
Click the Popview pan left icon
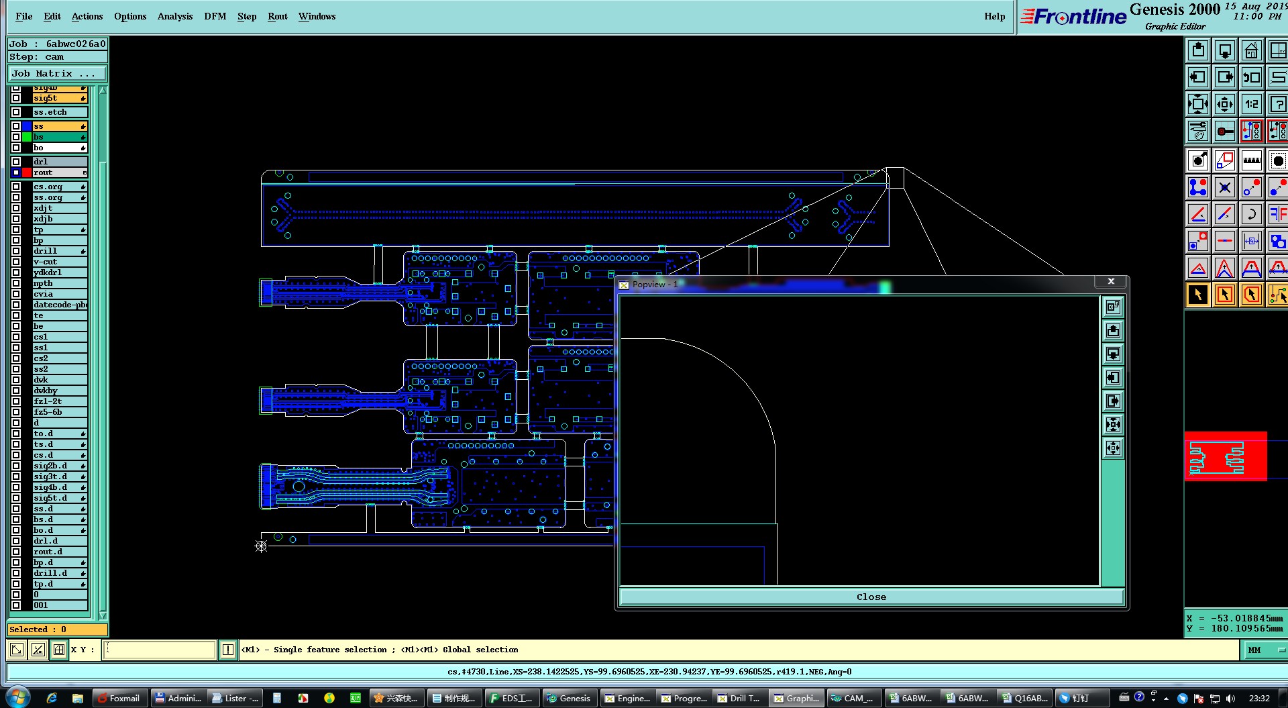(1113, 378)
